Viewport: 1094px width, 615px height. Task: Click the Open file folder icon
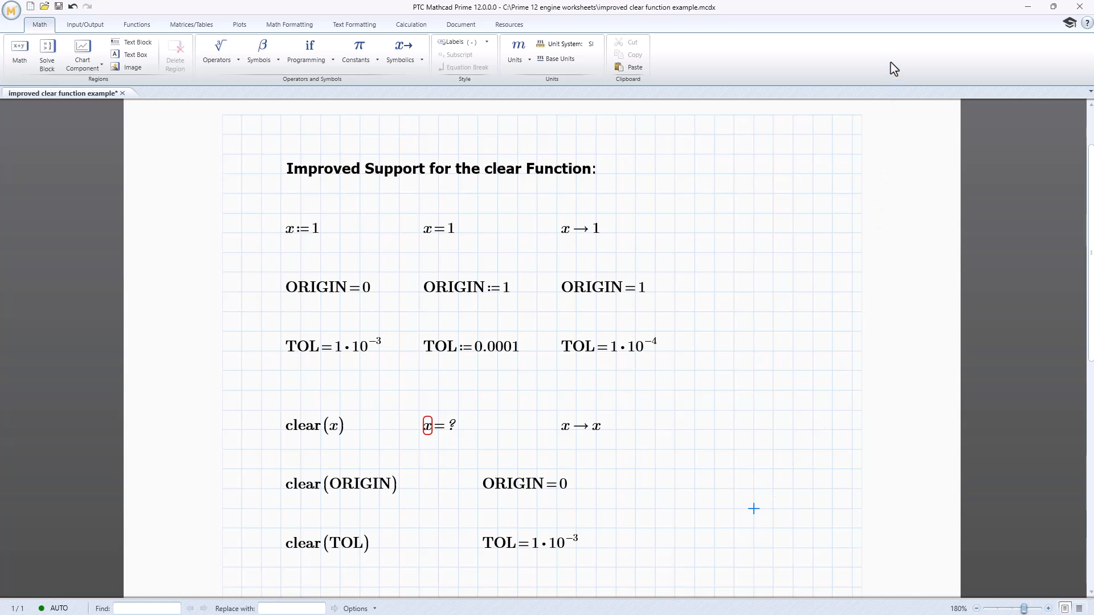(x=44, y=6)
